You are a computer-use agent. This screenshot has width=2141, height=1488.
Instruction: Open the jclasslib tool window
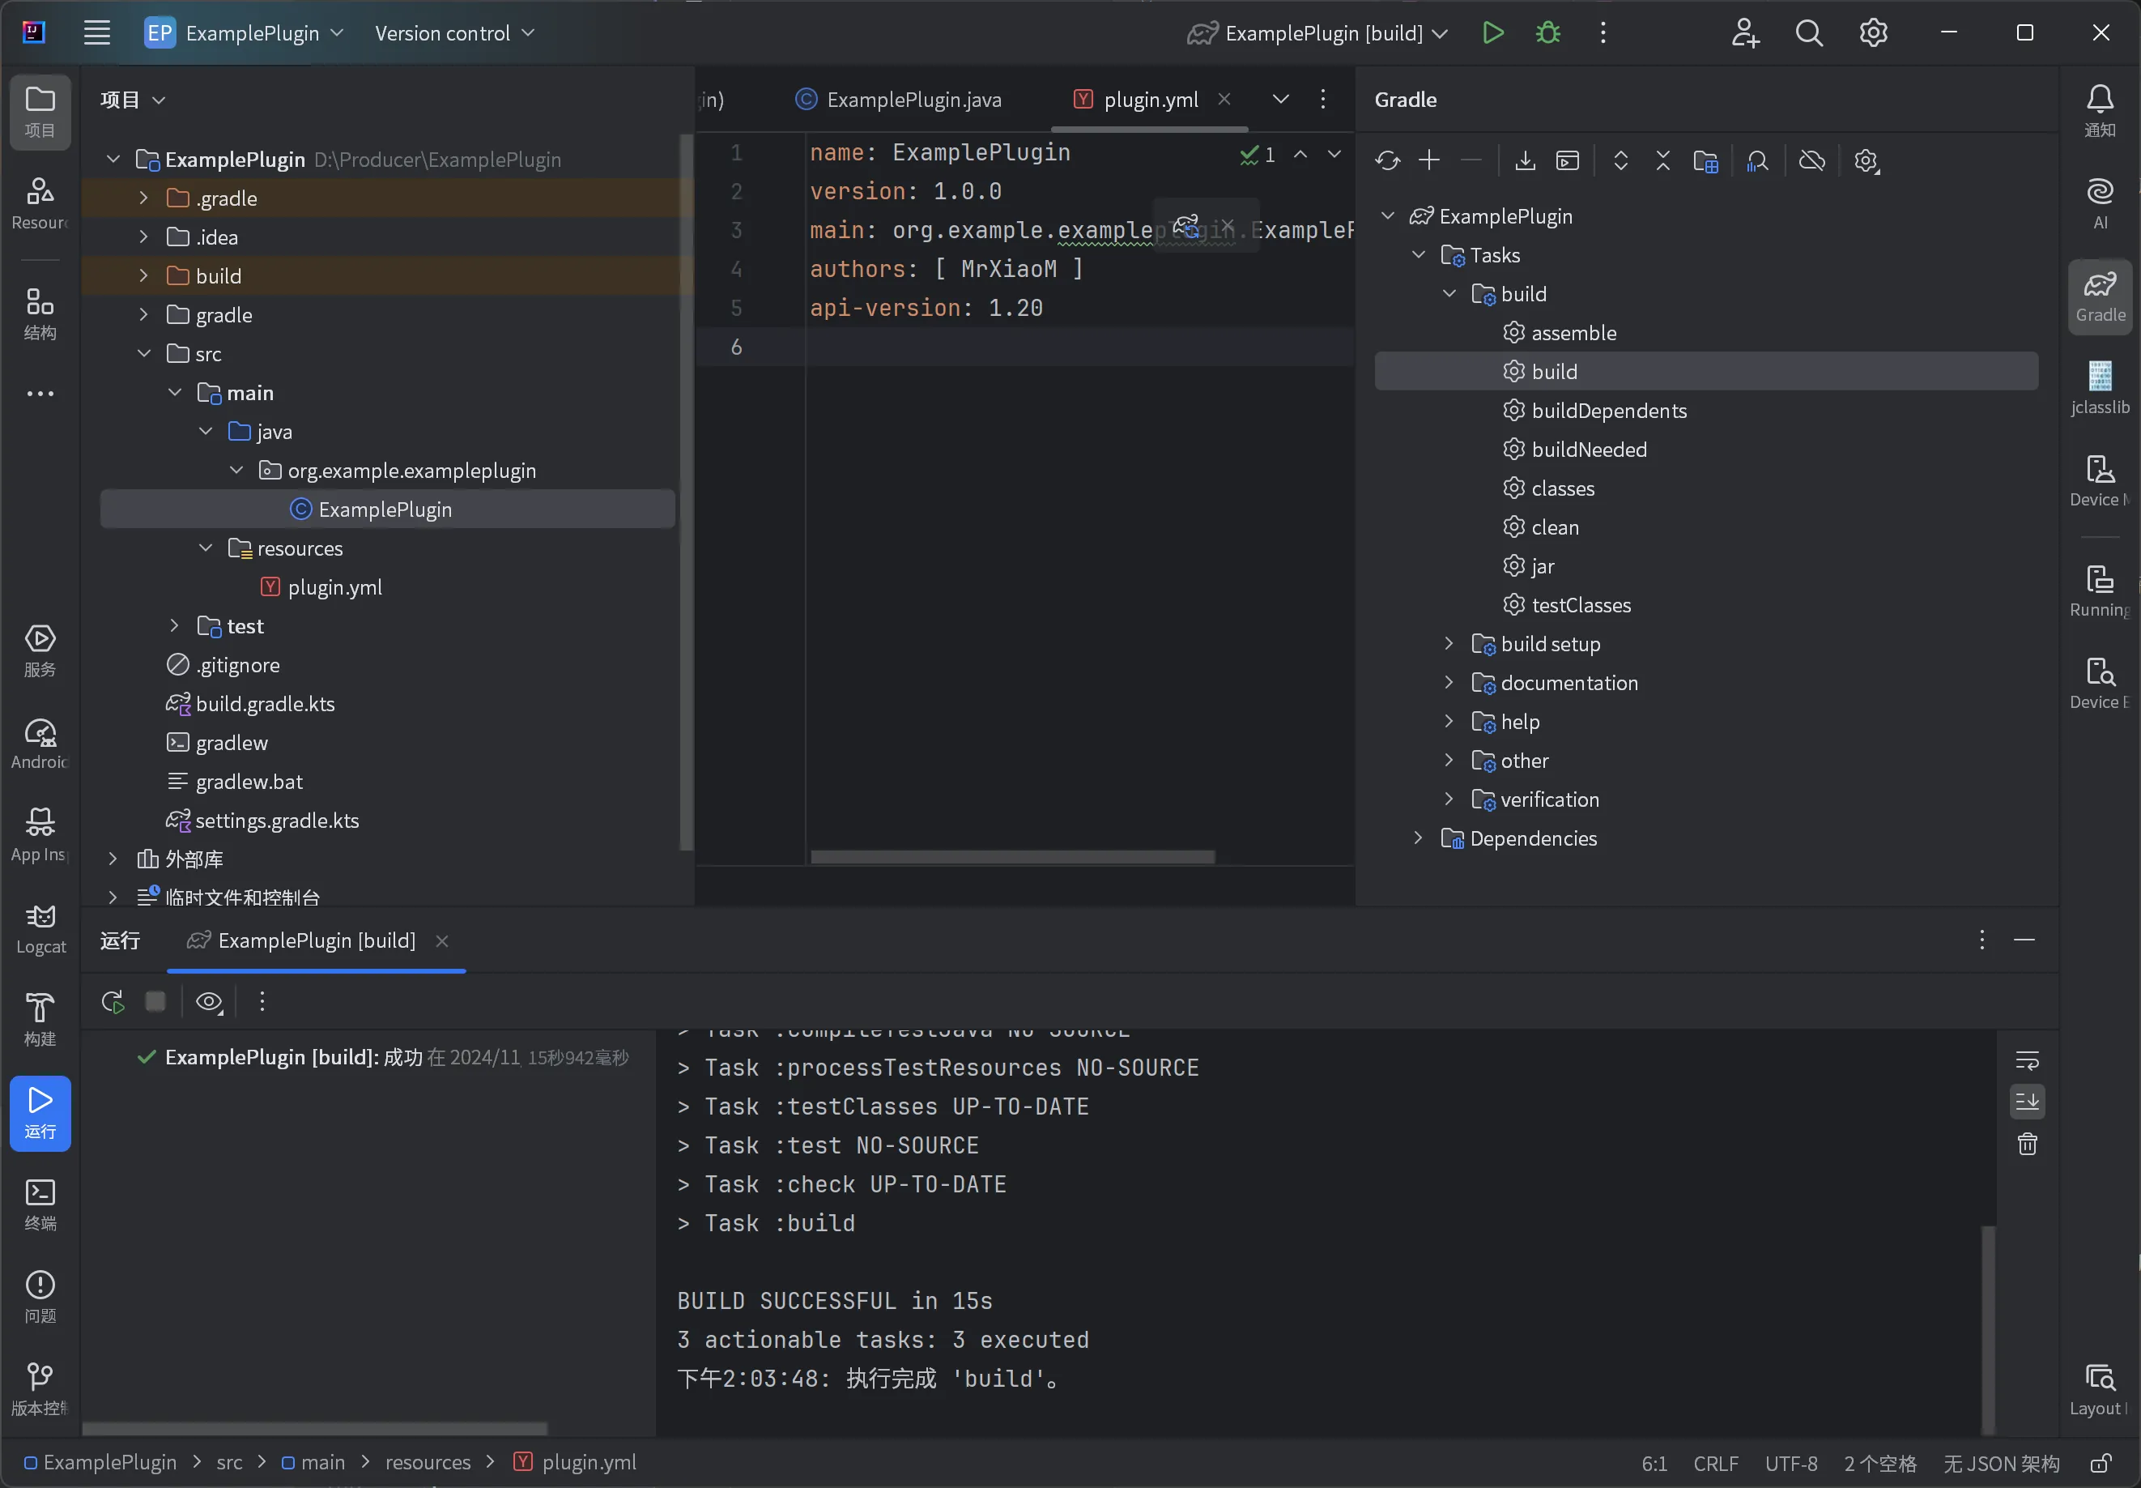click(2099, 388)
